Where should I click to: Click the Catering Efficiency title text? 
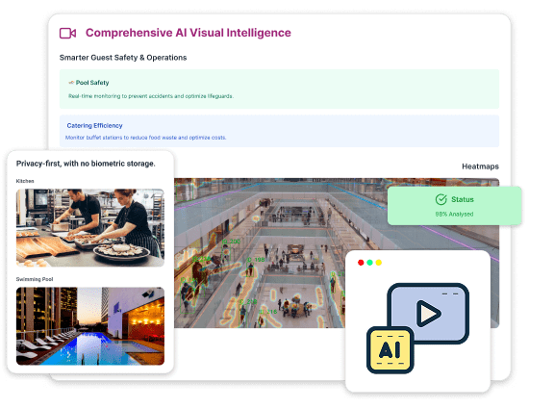[x=94, y=125]
